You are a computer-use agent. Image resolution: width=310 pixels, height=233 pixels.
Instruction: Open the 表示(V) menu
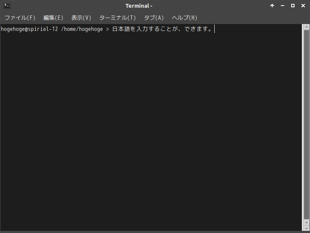(81, 18)
